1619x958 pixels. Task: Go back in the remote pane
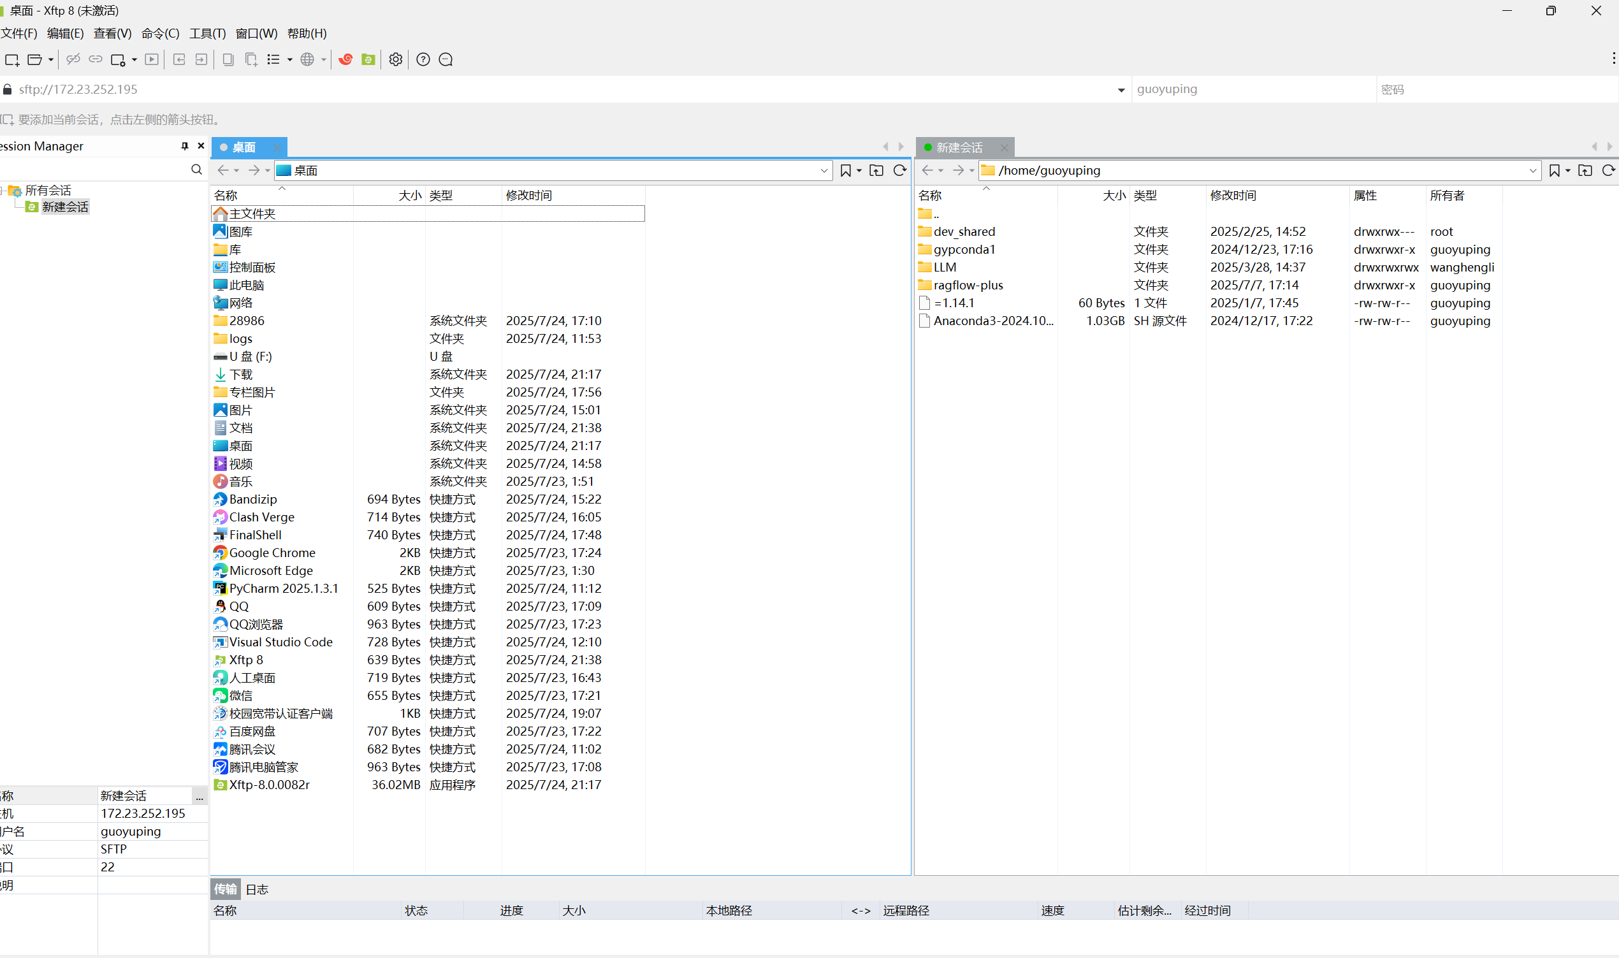(x=927, y=170)
